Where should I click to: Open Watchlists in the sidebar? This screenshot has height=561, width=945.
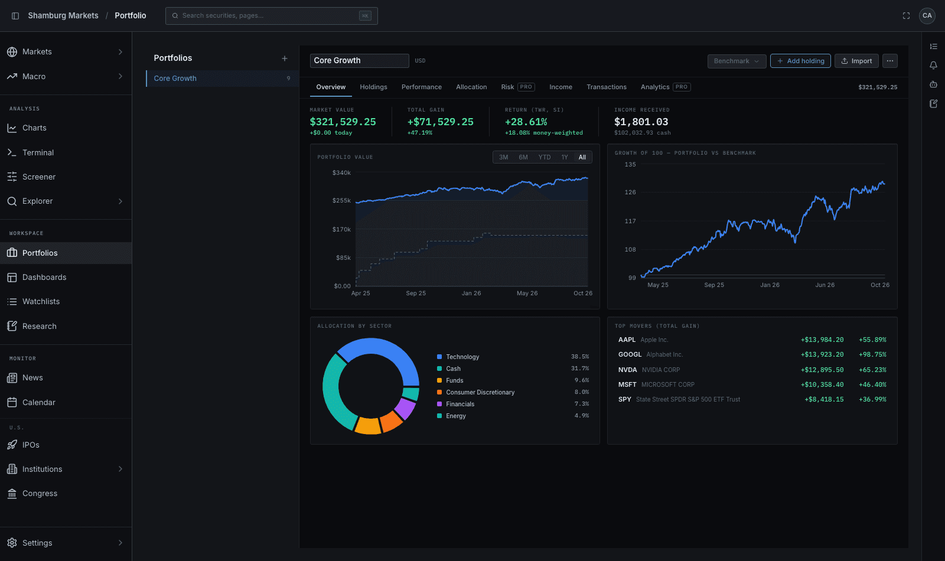coord(66,302)
